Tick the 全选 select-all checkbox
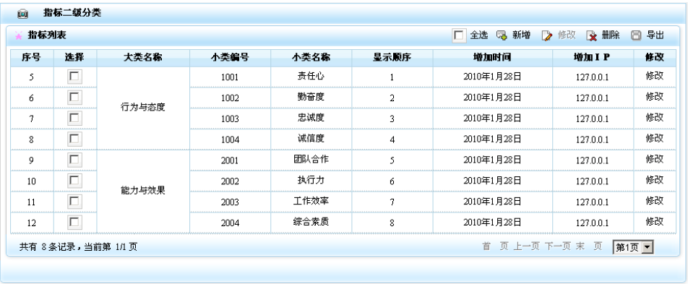688x284 pixels. tap(459, 35)
